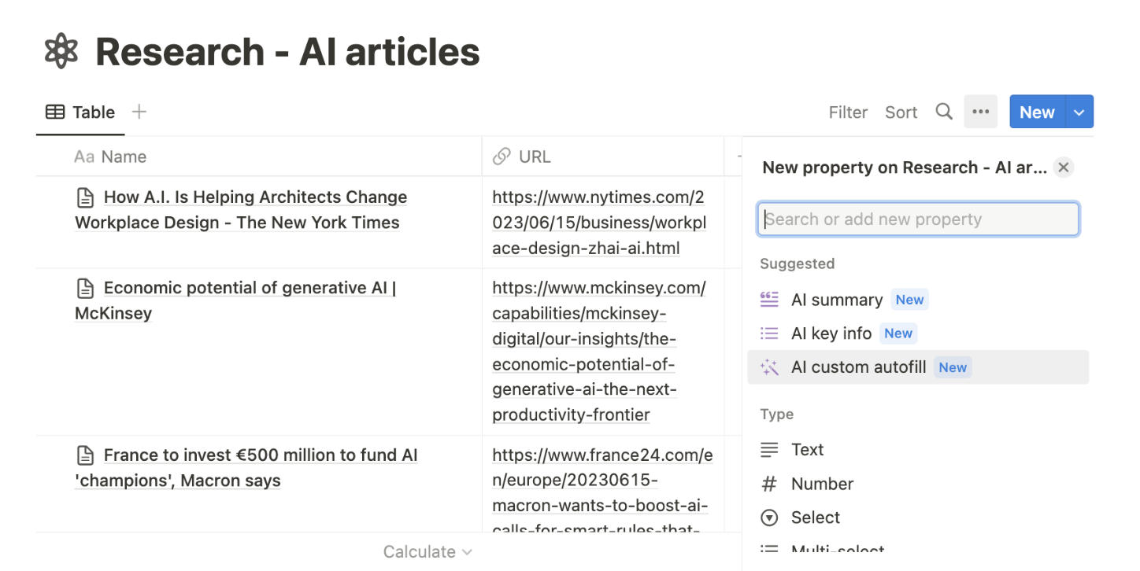Click the Sort button
1140x571 pixels.
[901, 112]
